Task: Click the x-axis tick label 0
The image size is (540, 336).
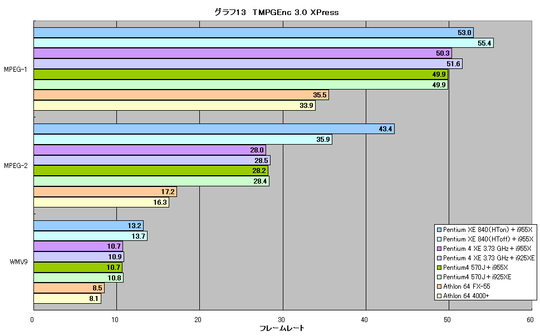Action: pyautogui.click(x=32, y=320)
